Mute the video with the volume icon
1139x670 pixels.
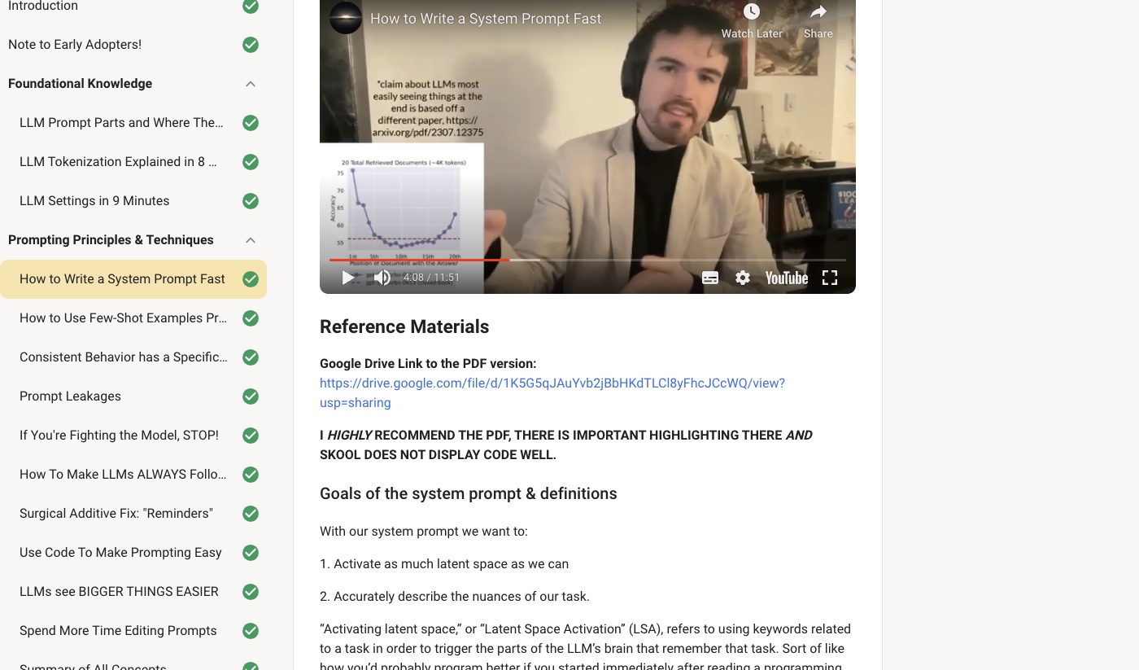coord(382,278)
